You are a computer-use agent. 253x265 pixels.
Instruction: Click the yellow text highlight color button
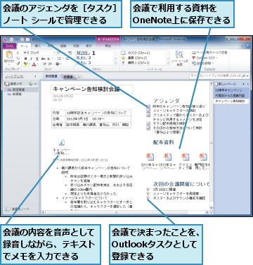pyautogui.click(x=26, y=64)
